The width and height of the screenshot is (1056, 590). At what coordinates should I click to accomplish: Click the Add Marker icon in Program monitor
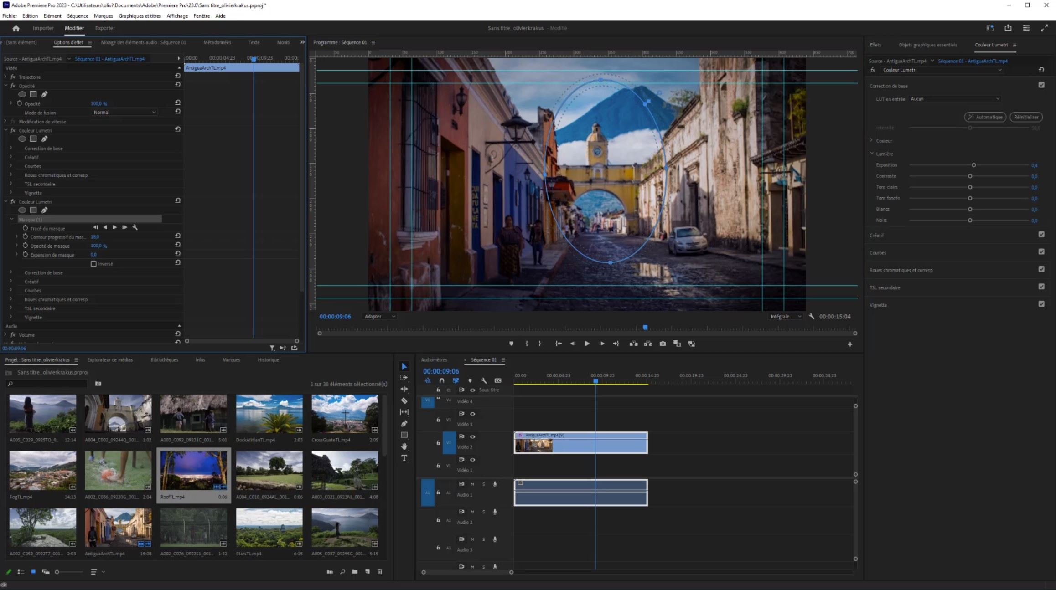click(511, 344)
